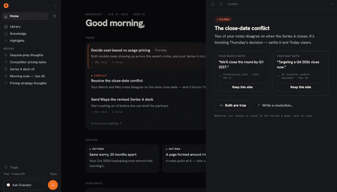The image size is (337, 192).
Task: Click Why this · 4 notes link
Action: click(x=107, y=62)
